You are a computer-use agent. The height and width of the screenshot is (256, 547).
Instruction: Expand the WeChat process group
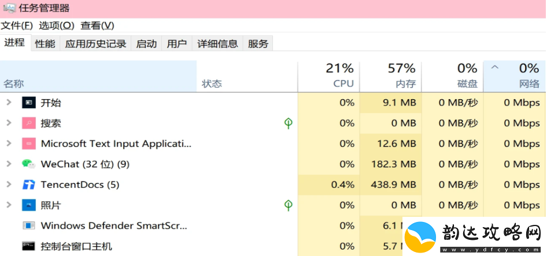tap(9, 164)
